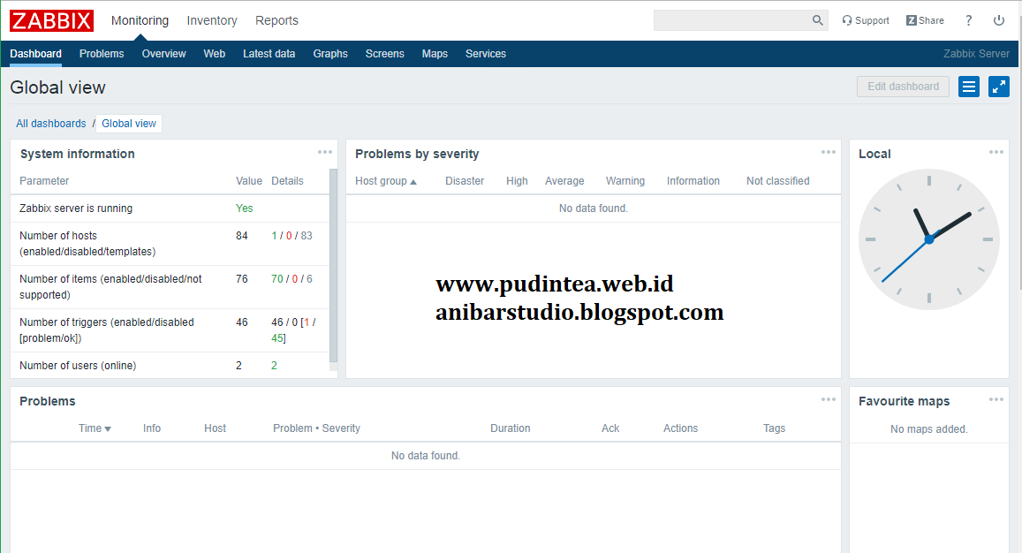Click the 'No maps added.' text

pos(928,429)
